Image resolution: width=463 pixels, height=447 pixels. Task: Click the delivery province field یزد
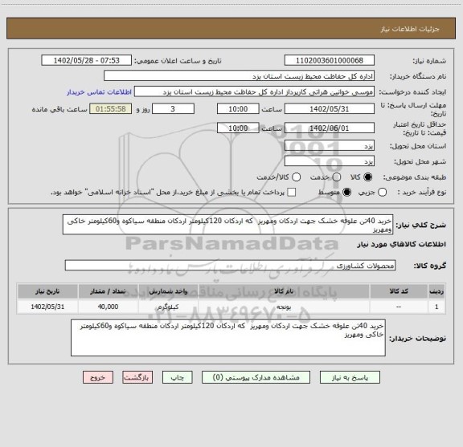(x=330, y=146)
